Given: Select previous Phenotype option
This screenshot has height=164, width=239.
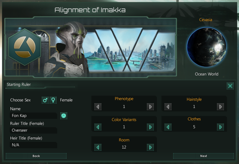Looking at the screenshot, I should pos(98,107).
